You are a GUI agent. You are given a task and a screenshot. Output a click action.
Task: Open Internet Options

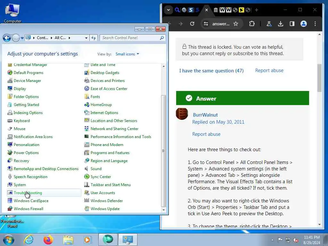pyautogui.click(x=104, y=112)
